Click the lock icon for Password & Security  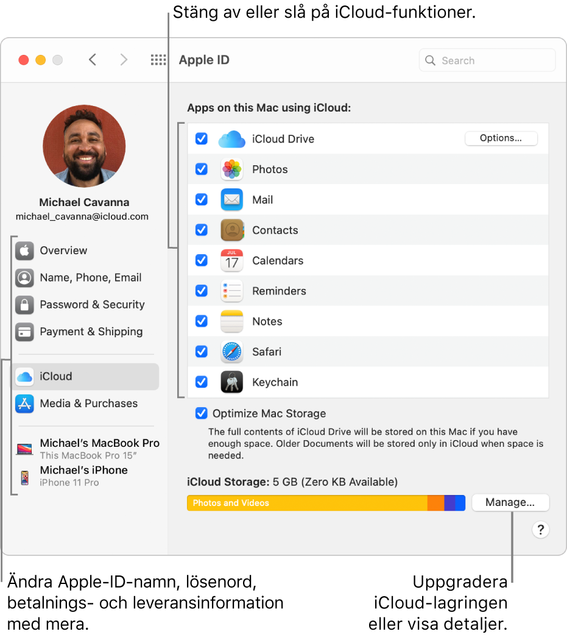[24, 305]
